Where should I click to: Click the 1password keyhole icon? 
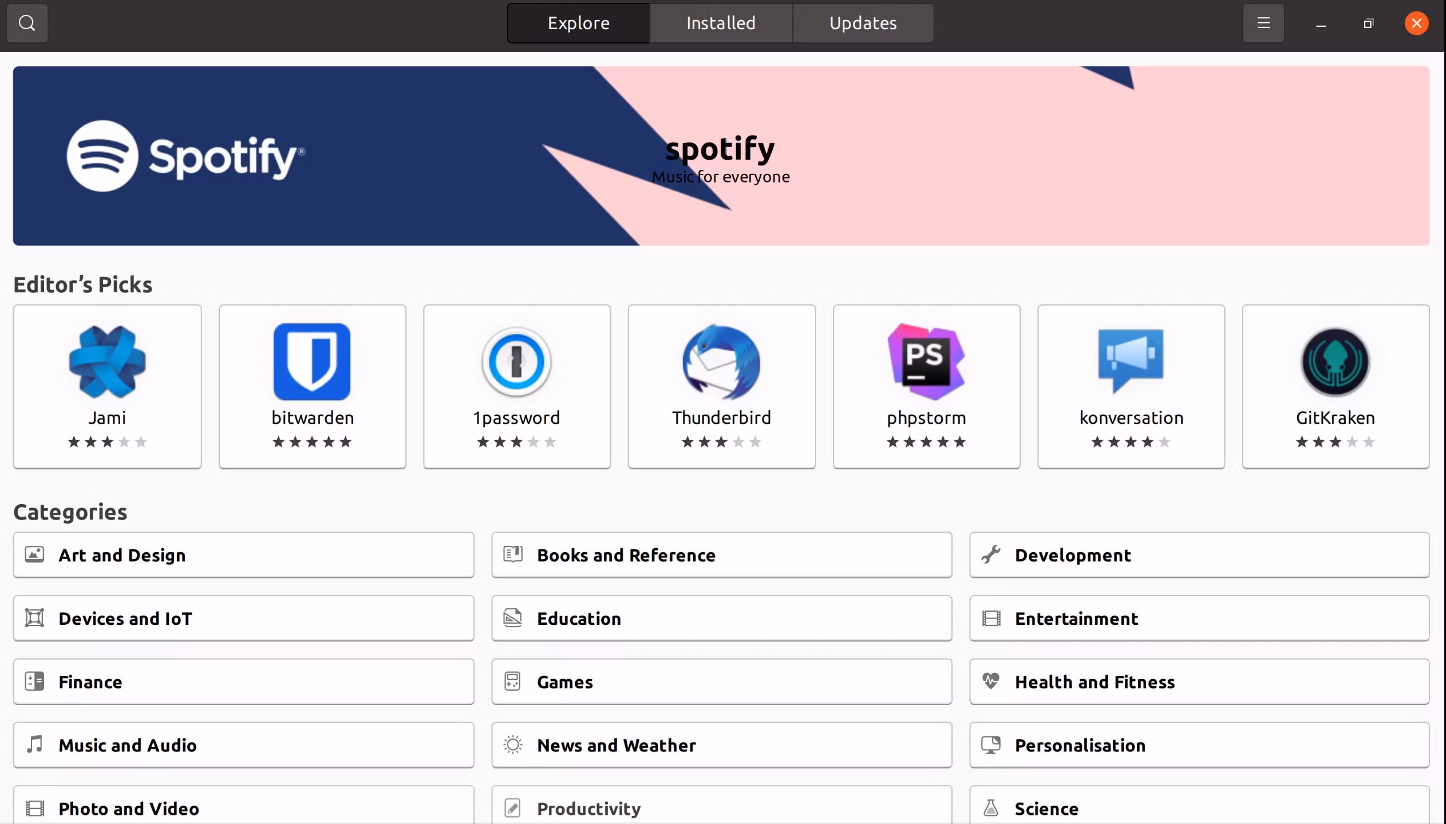pyautogui.click(x=516, y=362)
